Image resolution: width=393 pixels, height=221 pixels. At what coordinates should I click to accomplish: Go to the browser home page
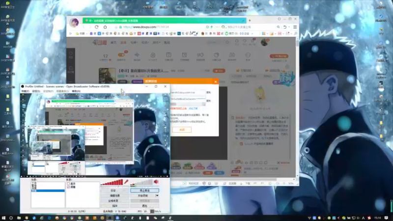point(105,27)
